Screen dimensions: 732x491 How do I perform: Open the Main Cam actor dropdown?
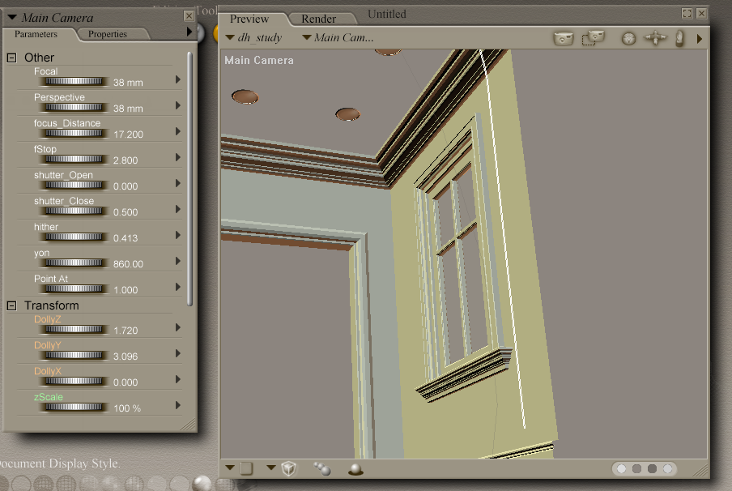click(x=338, y=37)
